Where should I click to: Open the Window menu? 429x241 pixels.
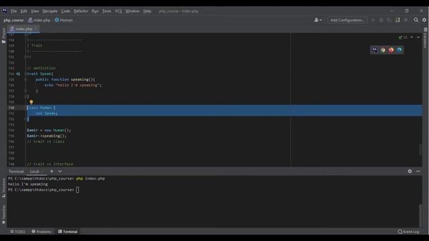tap(133, 11)
